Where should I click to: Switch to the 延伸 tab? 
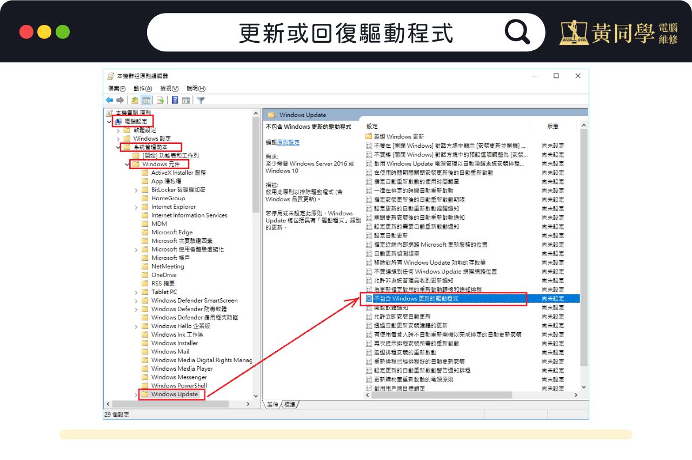272,405
